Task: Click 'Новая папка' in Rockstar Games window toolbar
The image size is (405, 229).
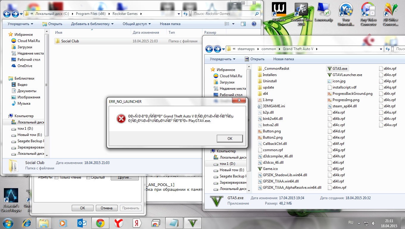Action: [170, 24]
